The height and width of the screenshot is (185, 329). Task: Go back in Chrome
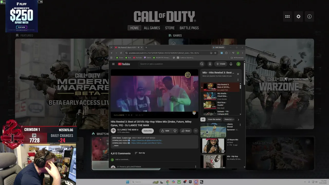112,53
